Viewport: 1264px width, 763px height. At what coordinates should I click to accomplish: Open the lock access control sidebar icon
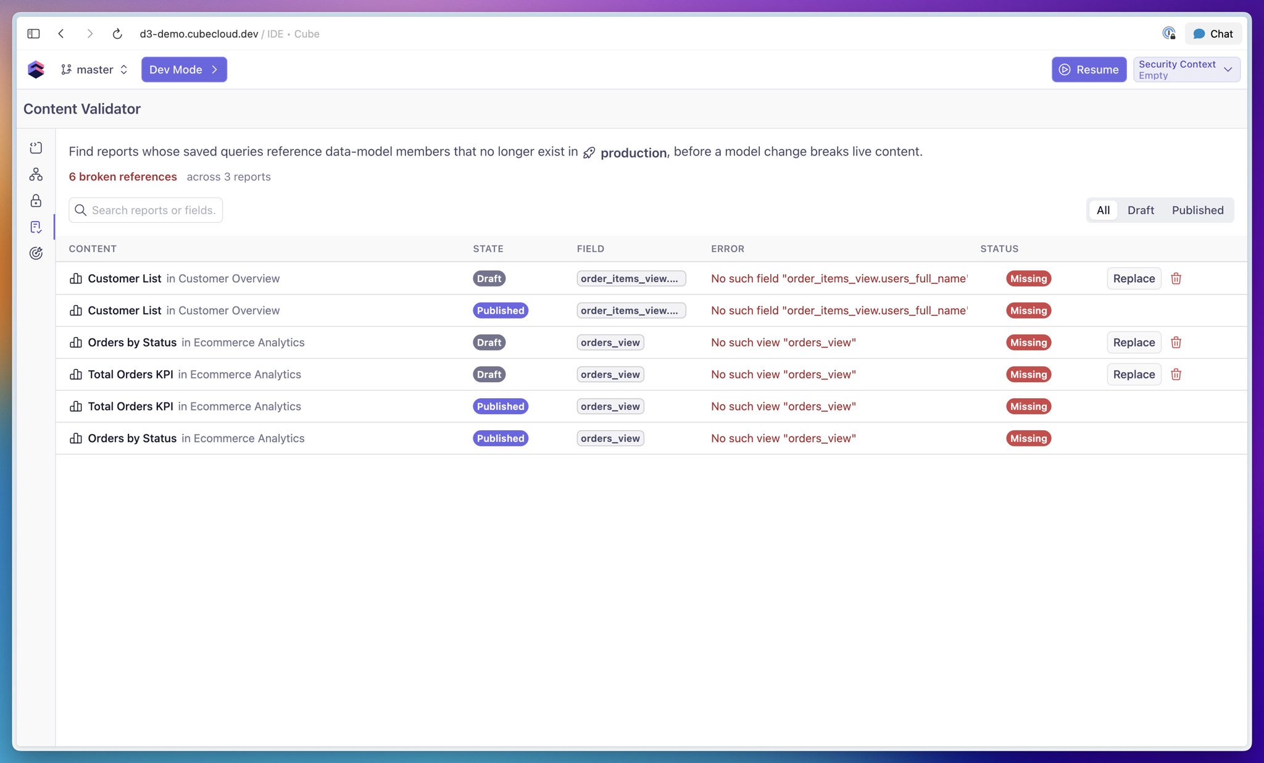(36, 201)
